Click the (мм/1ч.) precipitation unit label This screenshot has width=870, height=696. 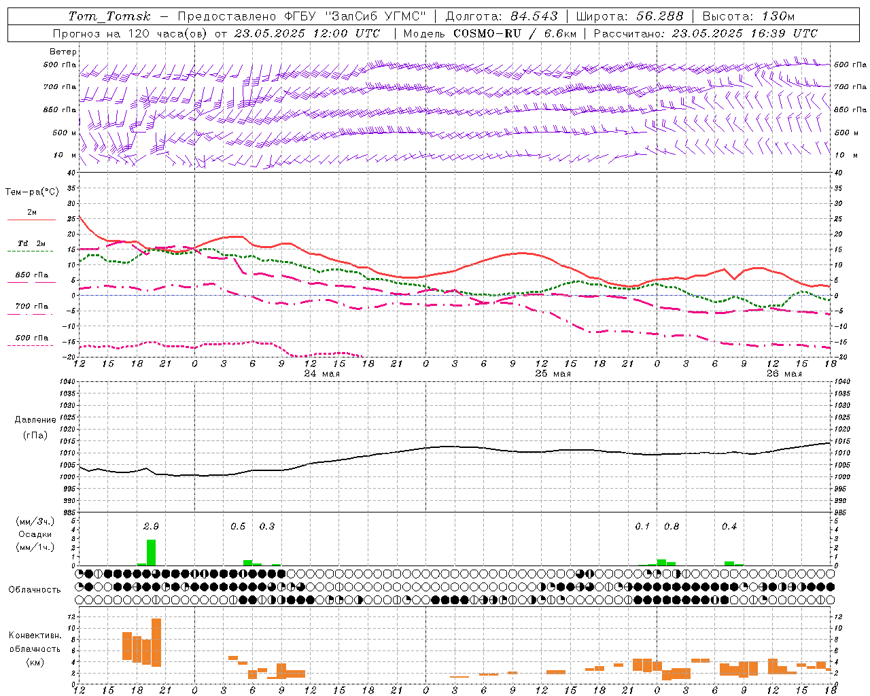pos(35,546)
